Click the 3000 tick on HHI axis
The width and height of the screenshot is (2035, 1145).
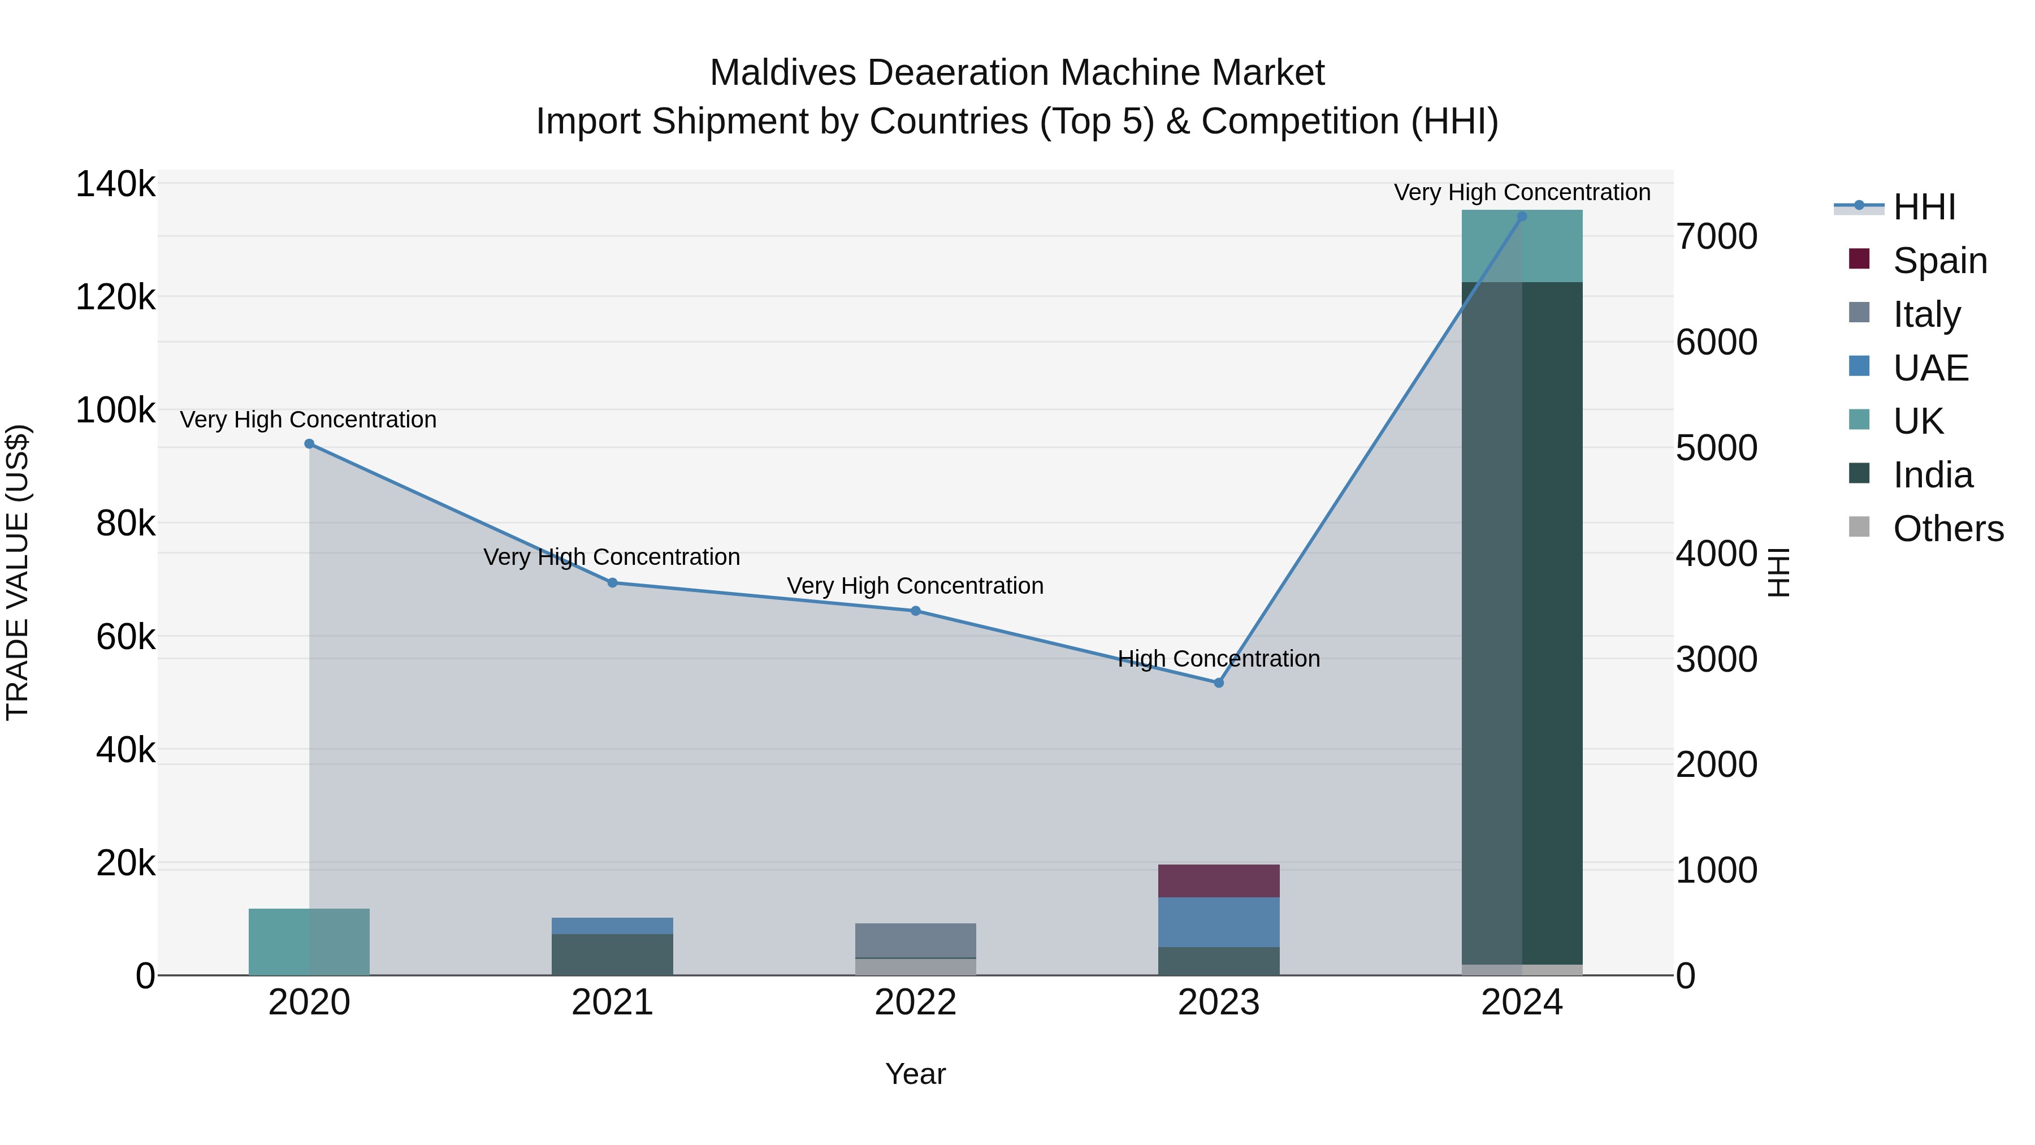[1717, 659]
